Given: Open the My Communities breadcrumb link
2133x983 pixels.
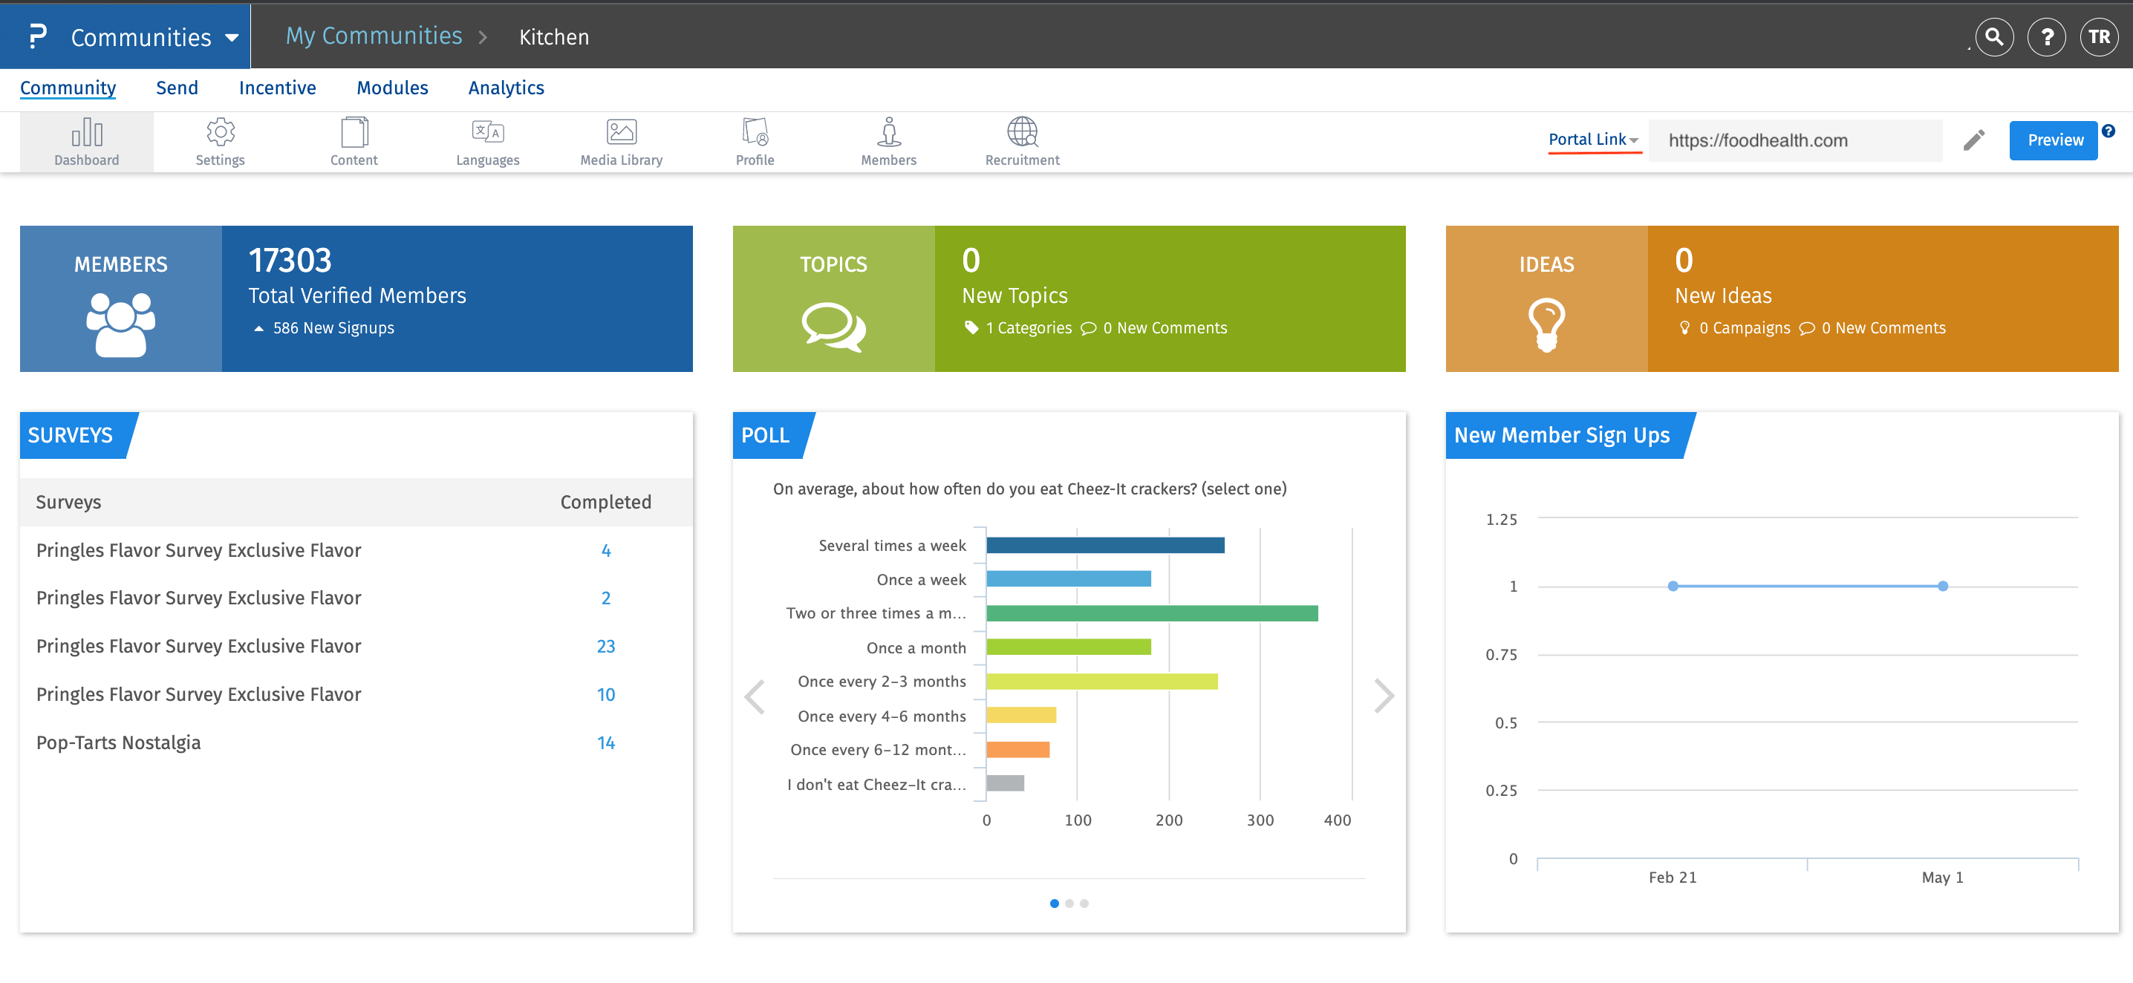Looking at the screenshot, I should 374,36.
